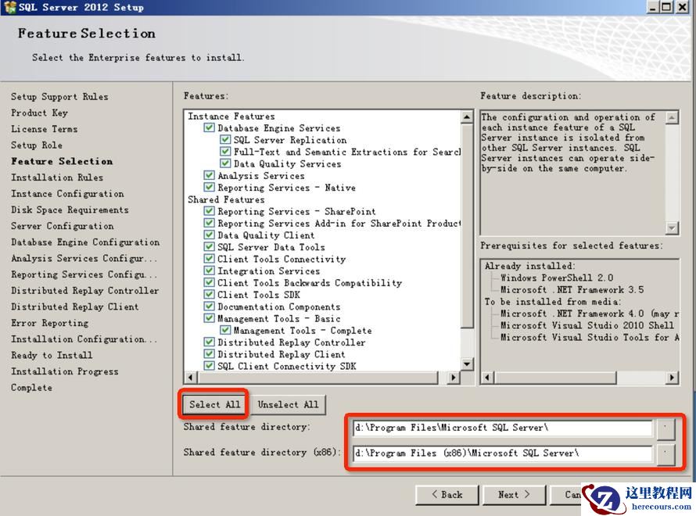Toggle Management Tools - Complete checkbox

pyautogui.click(x=225, y=331)
